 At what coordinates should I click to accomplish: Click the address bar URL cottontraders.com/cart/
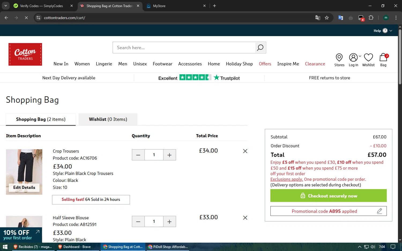click(64, 18)
